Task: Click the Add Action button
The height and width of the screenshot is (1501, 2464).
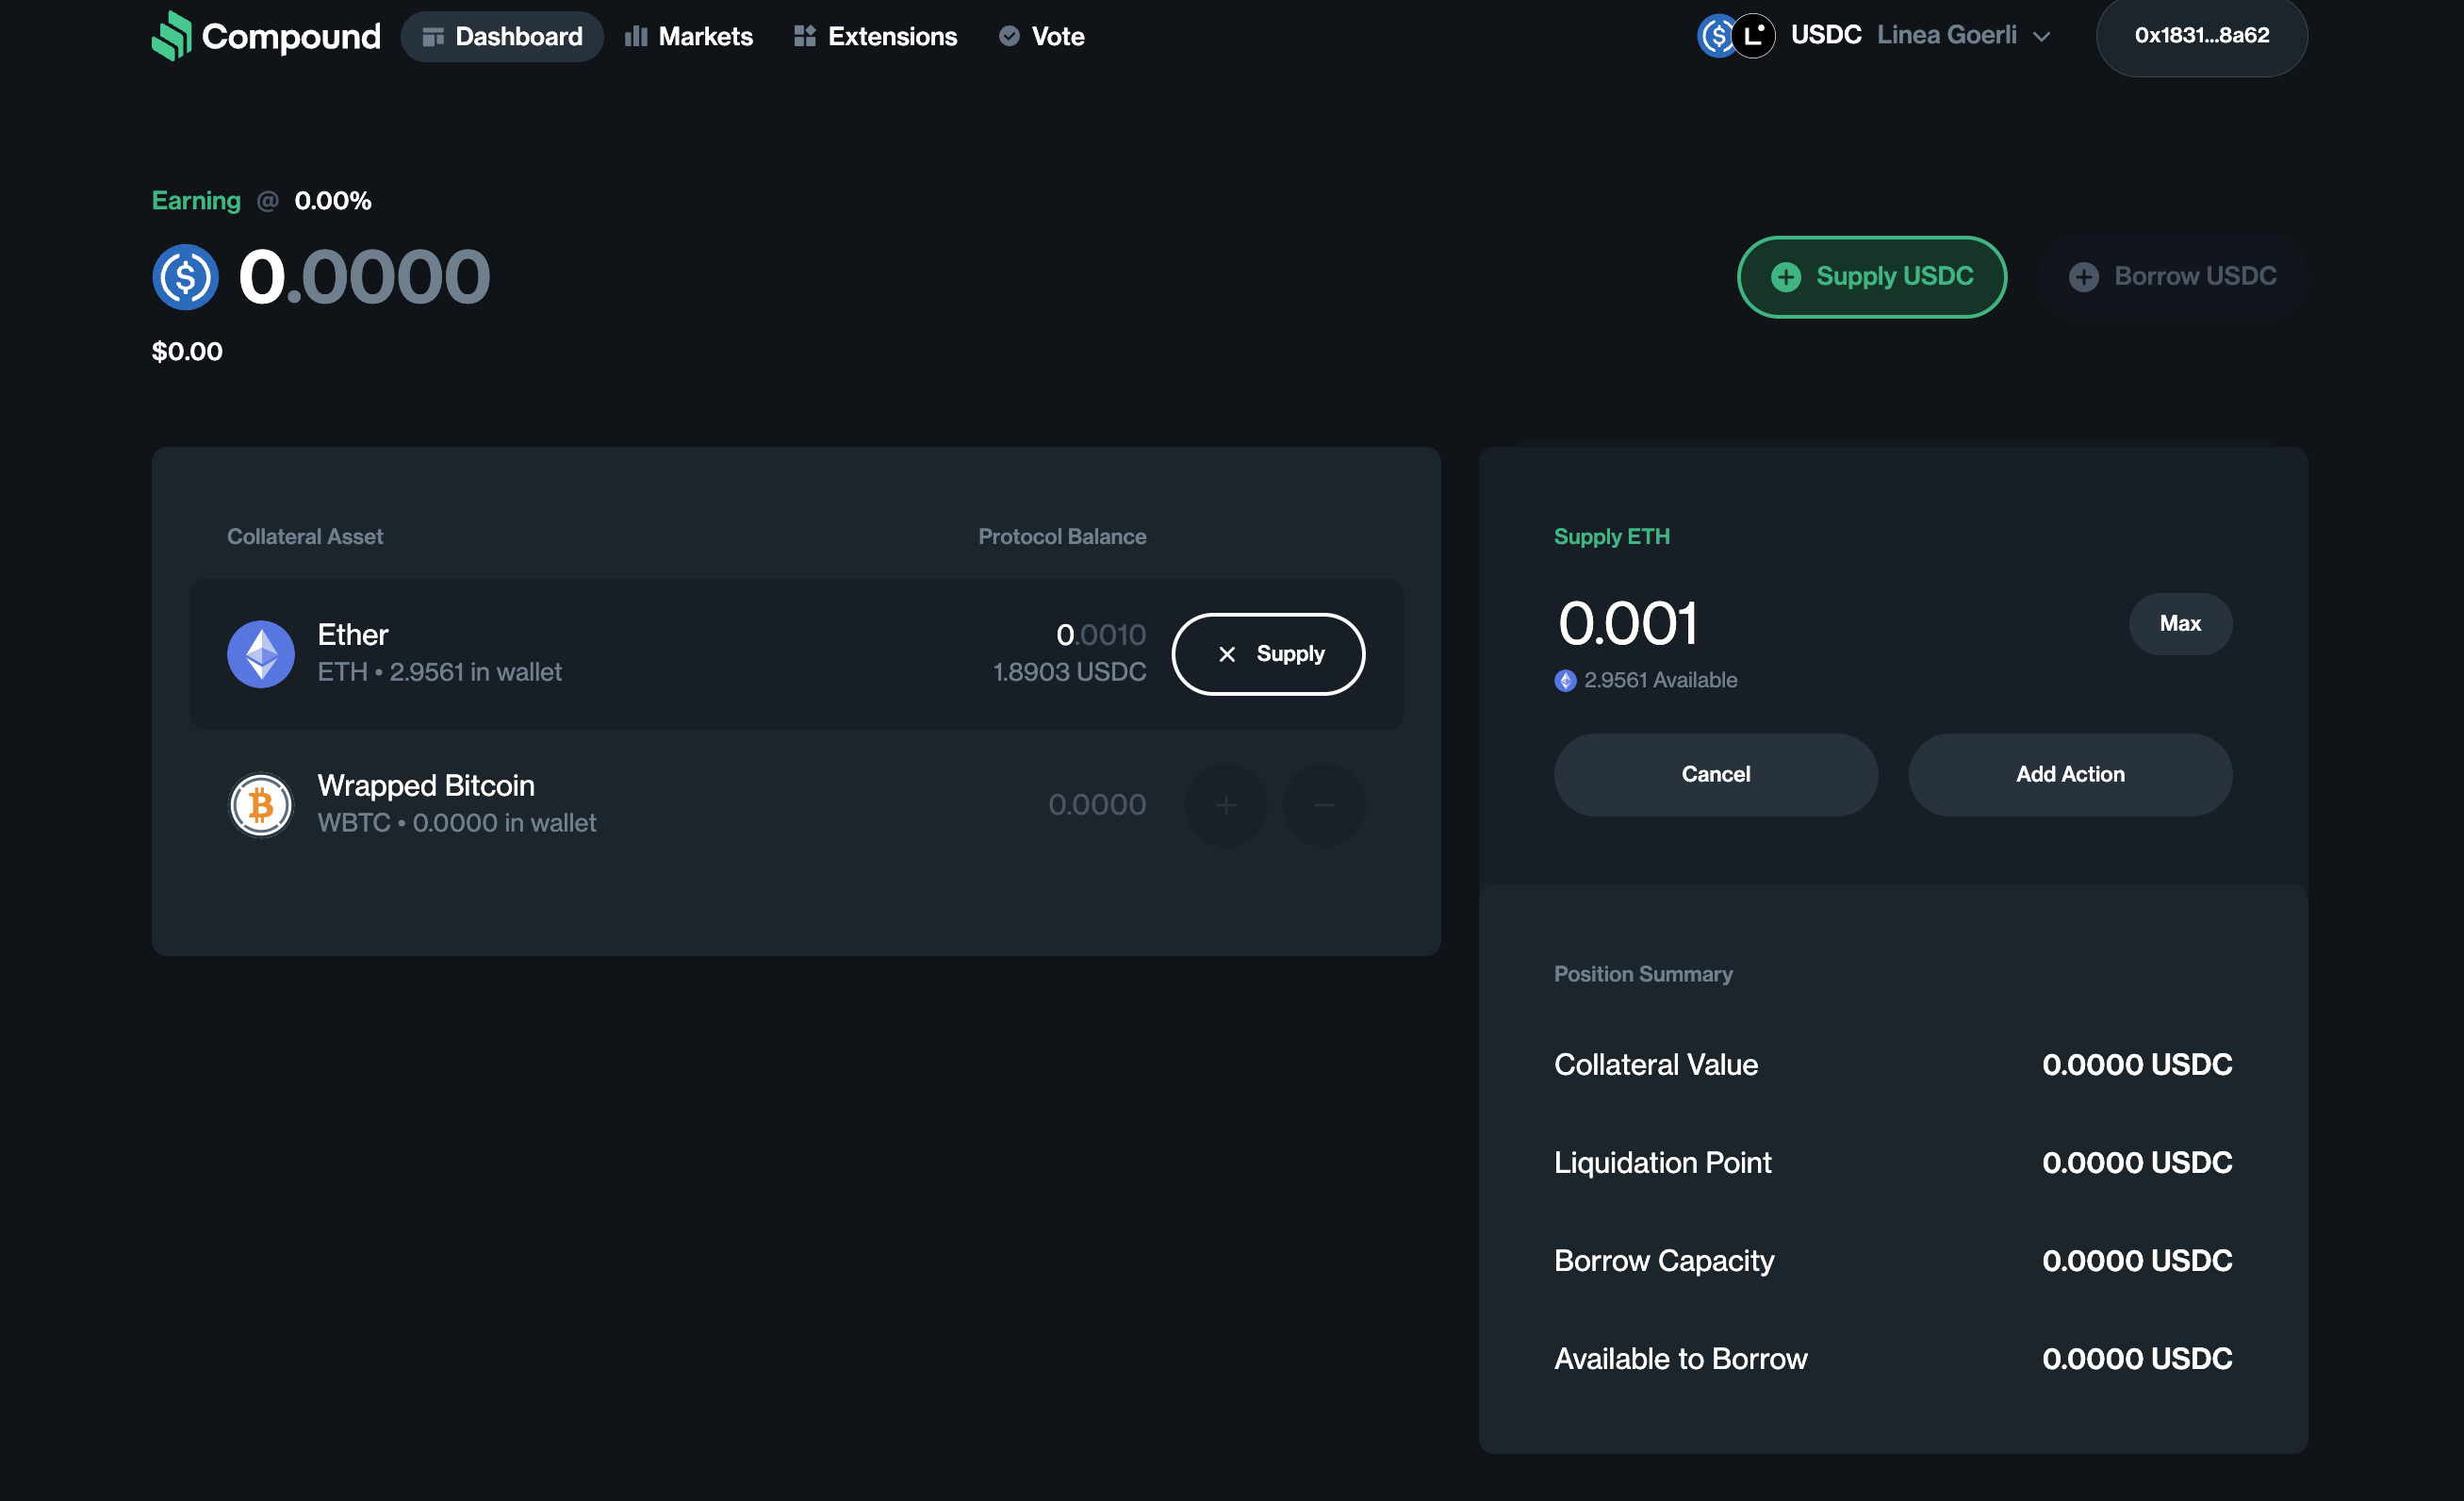Action: [x=2069, y=775]
